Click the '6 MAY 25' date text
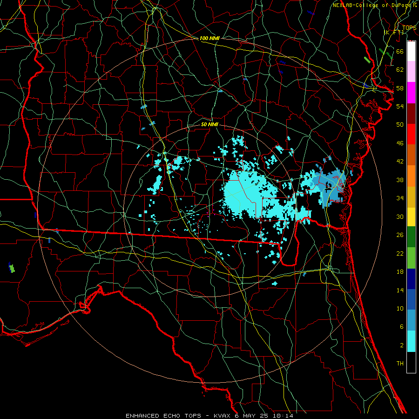The image size is (419, 419). click(x=251, y=416)
